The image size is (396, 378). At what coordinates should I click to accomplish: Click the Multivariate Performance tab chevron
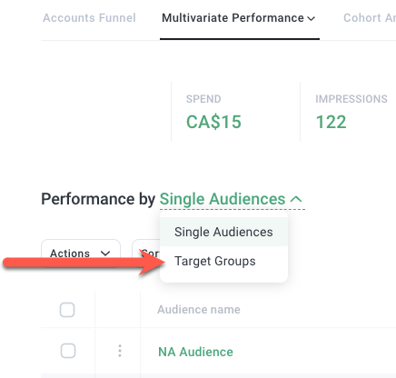[311, 19]
